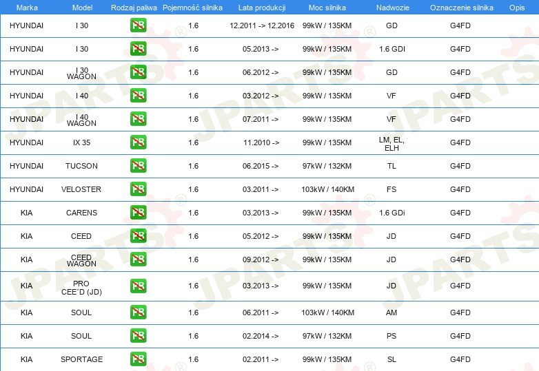Click the SL body cell in the SPORTAGE row
Viewport: 539px width, 371px height.
(391, 359)
